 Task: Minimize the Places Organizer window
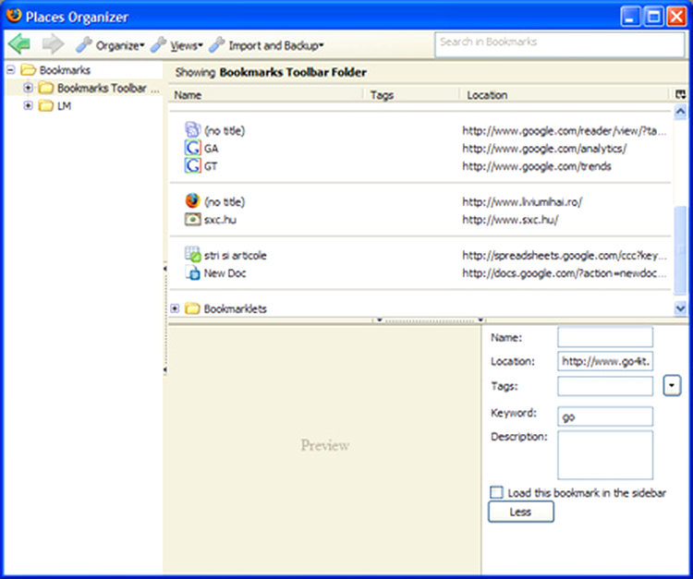pyautogui.click(x=630, y=17)
